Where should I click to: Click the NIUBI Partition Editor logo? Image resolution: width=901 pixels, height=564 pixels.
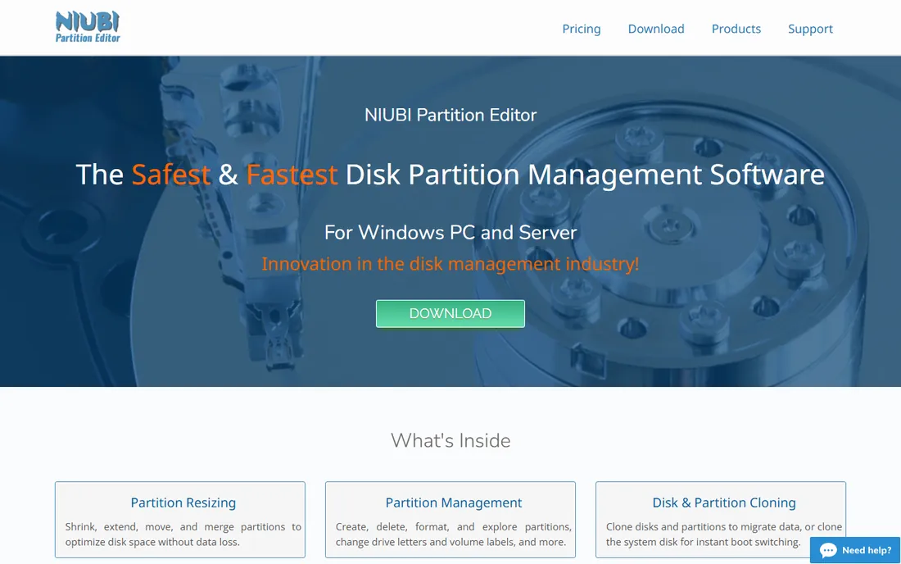coord(88,28)
